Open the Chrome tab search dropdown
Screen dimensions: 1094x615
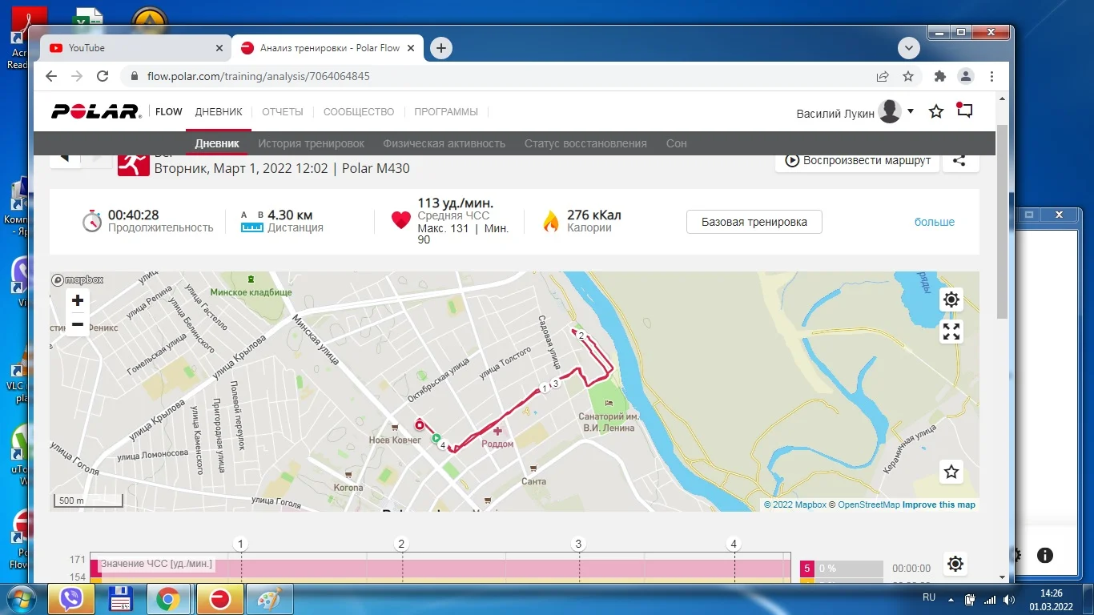908,48
